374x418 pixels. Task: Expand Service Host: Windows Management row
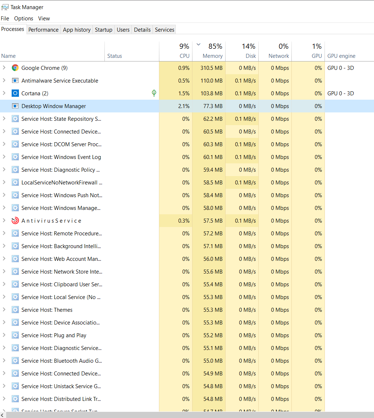coord(4,208)
